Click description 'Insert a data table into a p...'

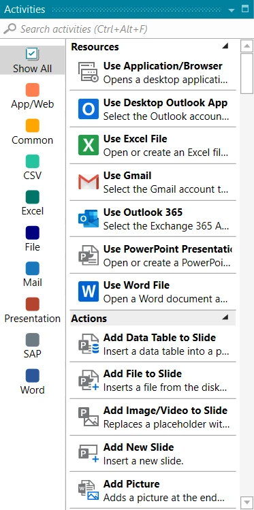pos(167,351)
